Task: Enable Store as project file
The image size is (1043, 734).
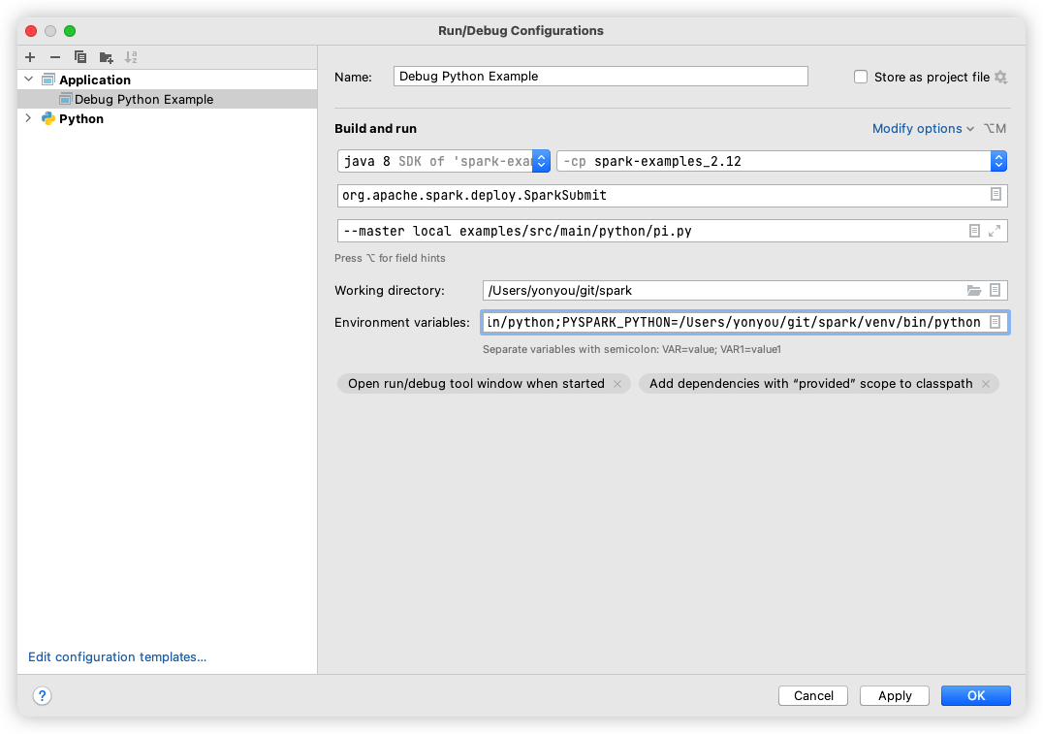Action: point(860,76)
